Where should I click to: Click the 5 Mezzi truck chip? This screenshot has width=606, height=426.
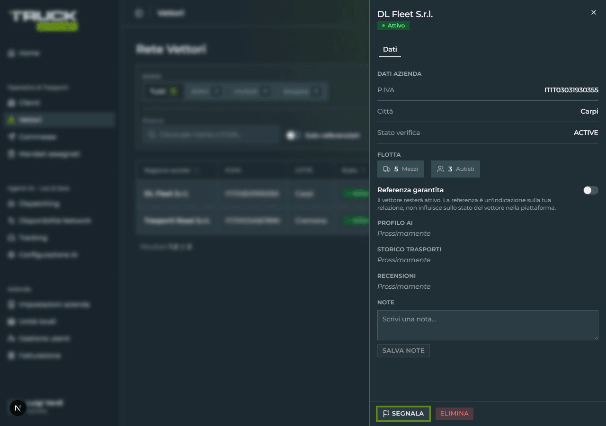[x=401, y=169]
